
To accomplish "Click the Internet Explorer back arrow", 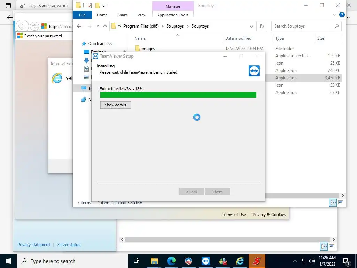I will click(x=22, y=26).
